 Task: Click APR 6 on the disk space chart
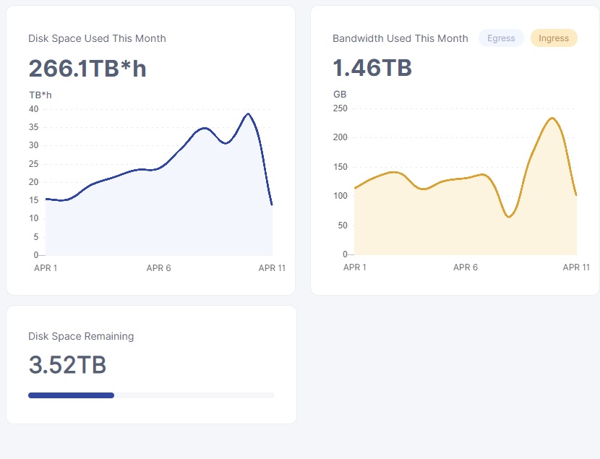(158, 268)
